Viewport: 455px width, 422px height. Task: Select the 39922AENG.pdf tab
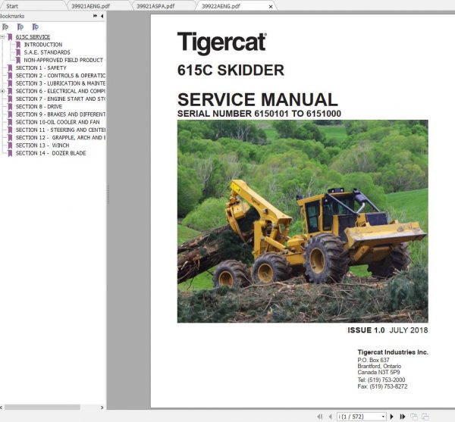click(x=221, y=6)
